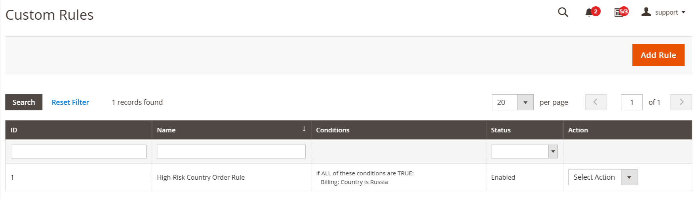Open the Status filter dropdown
The image size is (698, 199).
(x=524, y=152)
